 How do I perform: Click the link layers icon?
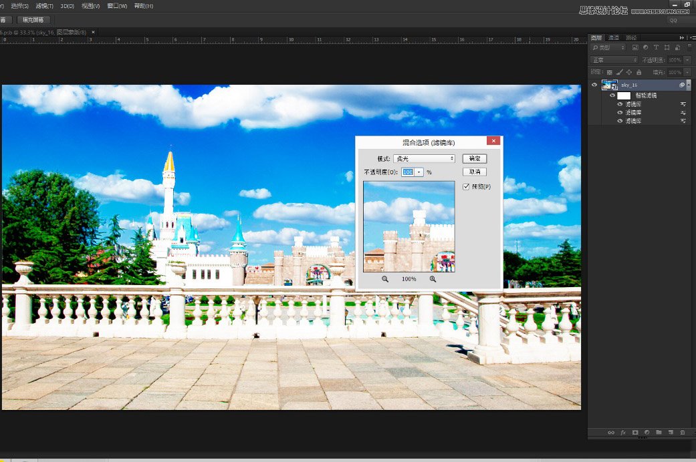click(611, 433)
